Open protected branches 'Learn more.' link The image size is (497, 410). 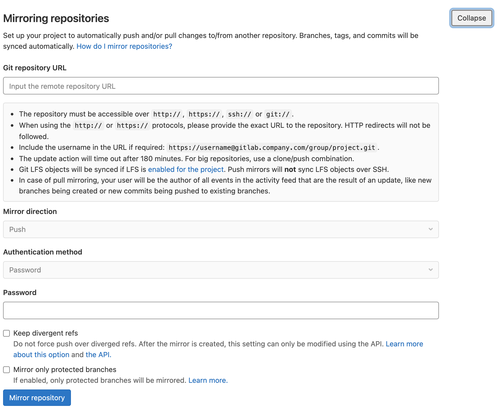(x=208, y=380)
